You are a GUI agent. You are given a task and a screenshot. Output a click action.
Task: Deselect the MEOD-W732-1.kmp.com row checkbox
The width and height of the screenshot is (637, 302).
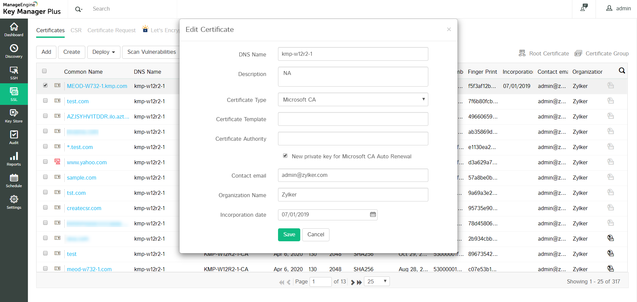[45, 85]
